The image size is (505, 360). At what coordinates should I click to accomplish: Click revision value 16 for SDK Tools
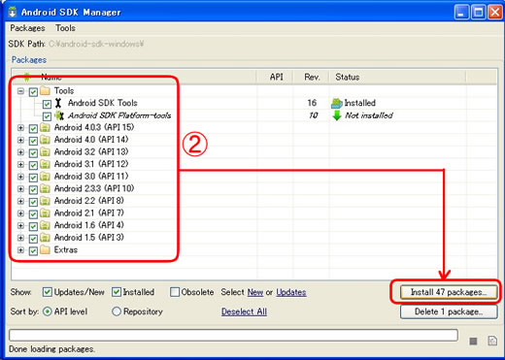[312, 103]
